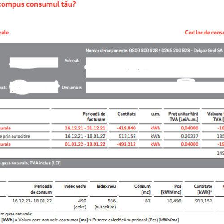Viewport: 224px width, 224px height.
Task: Click quantity '913,152' in the autocitire row
Action: pyautogui.click(x=127, y=136)
